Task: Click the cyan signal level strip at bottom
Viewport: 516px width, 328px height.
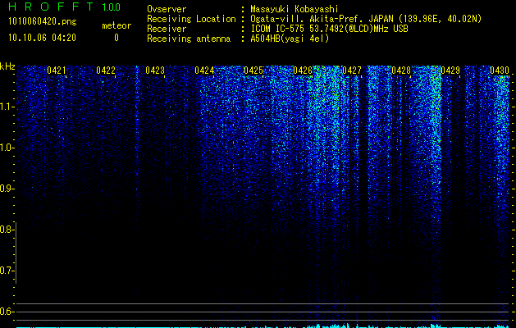Action: click(x=263, y=326)
